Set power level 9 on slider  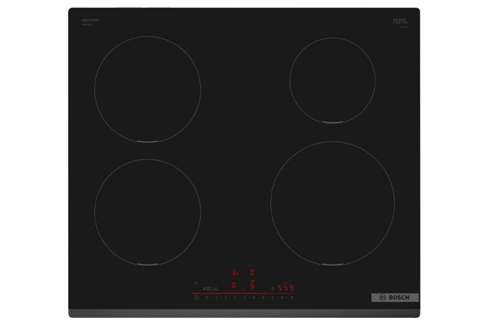(291, 298)
